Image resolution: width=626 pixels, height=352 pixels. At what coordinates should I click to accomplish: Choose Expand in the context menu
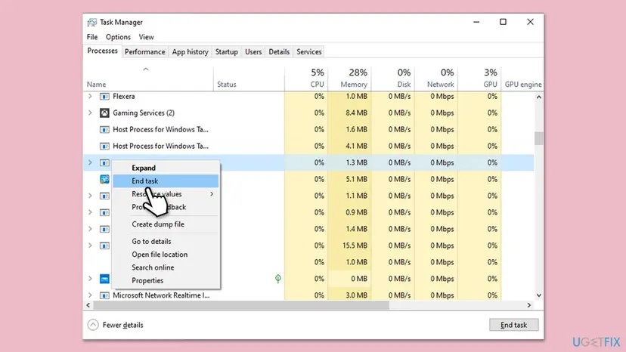pos(166,168)
